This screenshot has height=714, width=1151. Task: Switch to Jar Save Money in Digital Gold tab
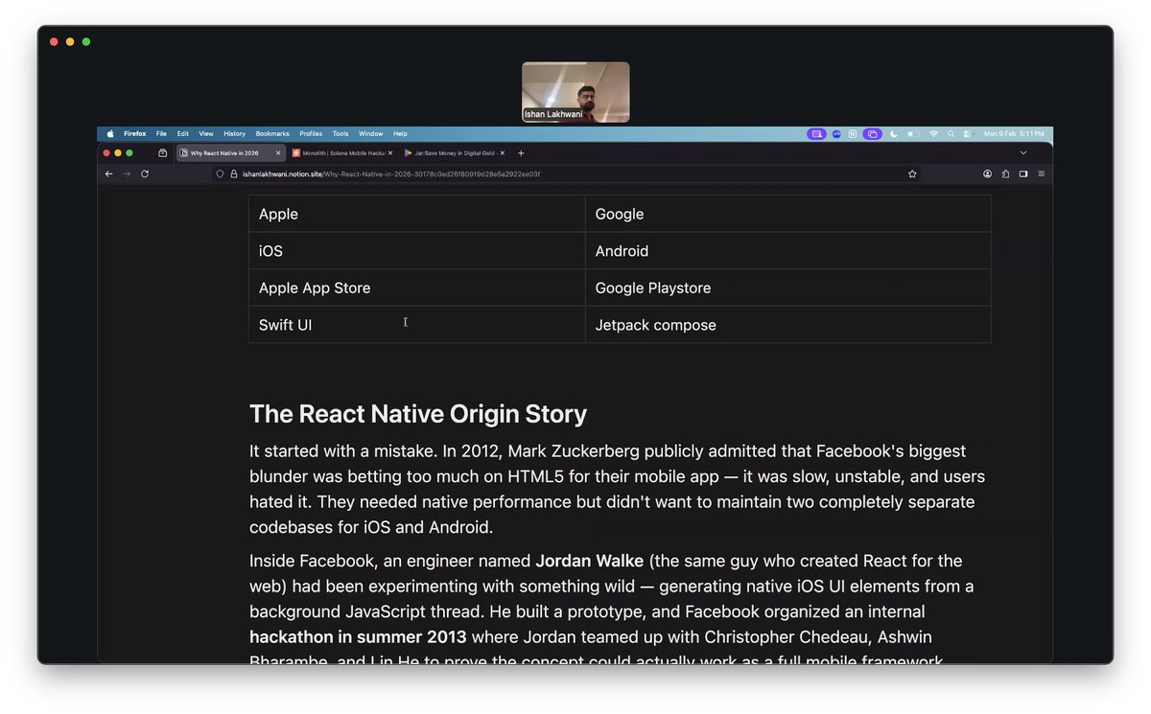(x=455, y=153)
